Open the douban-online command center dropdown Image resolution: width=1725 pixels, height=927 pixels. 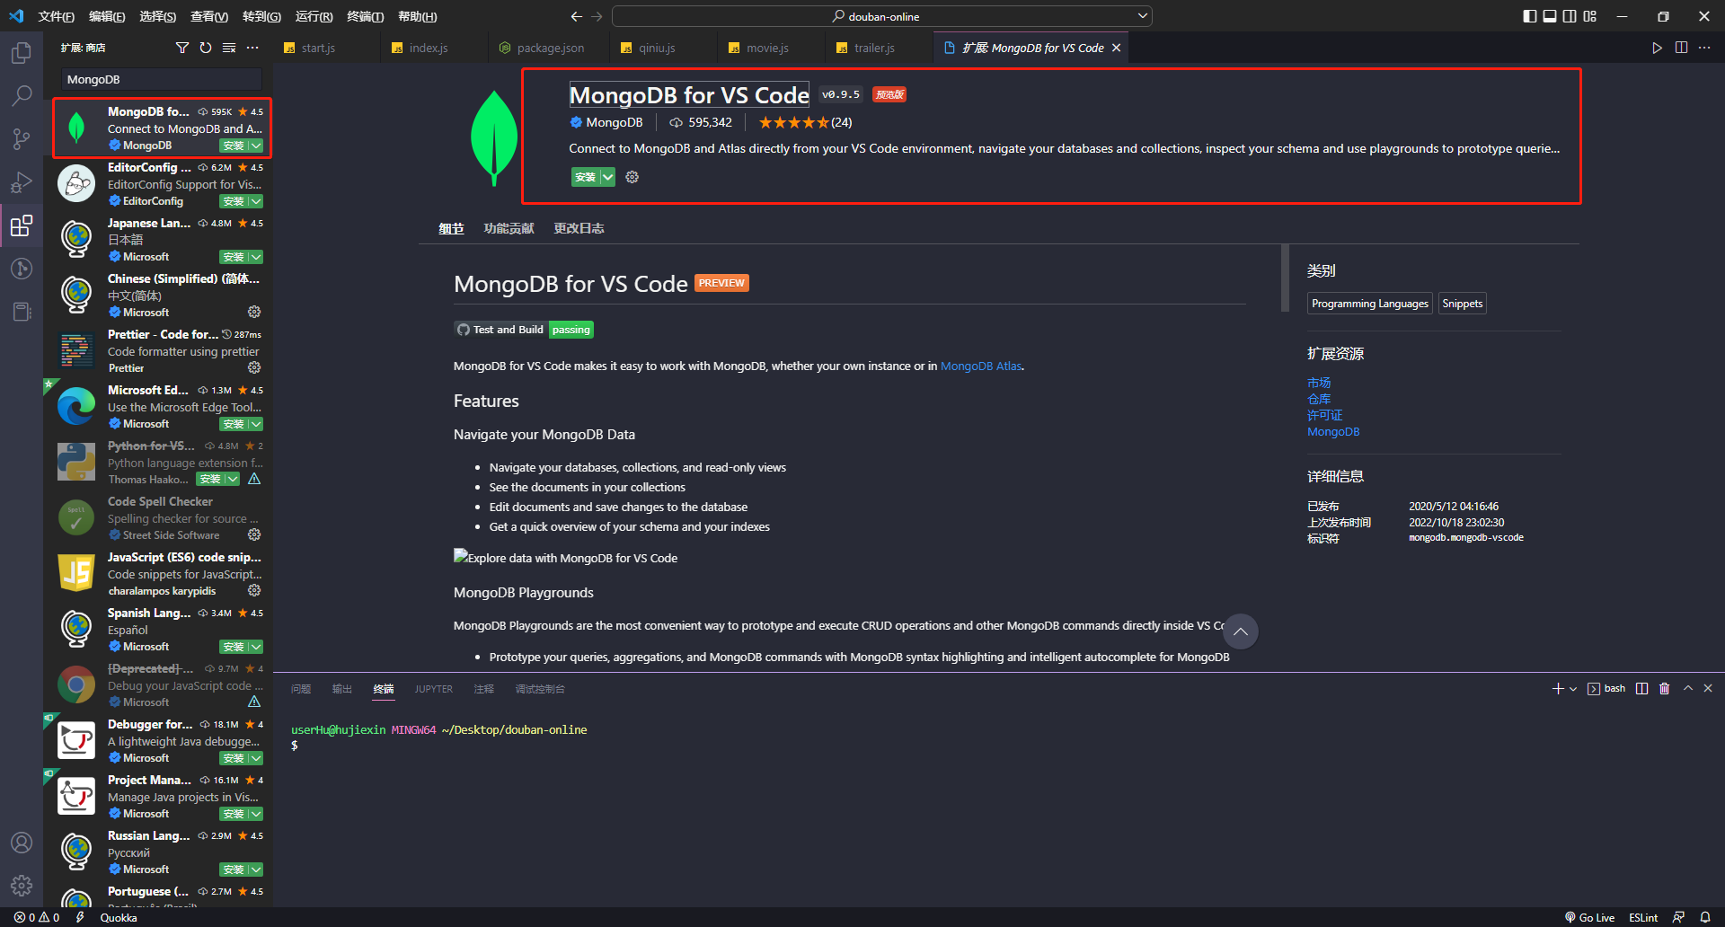tap(1143, 16)
